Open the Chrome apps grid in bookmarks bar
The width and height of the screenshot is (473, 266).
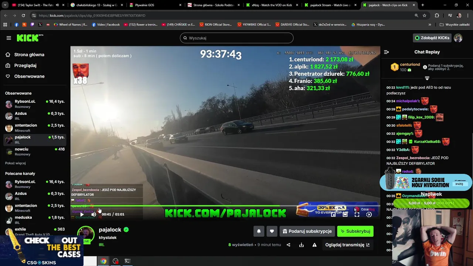coord(5,25)
